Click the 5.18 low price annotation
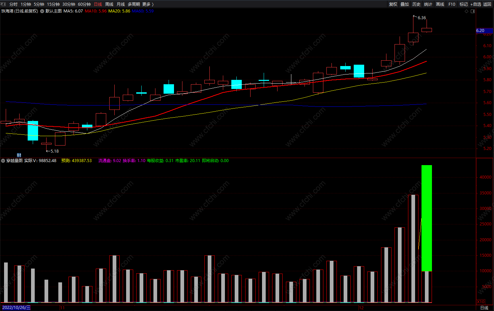 click(x=54, y=151)
